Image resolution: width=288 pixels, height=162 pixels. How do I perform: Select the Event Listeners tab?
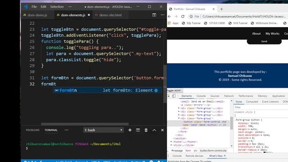pyautogui.click(x=270, y=102)
